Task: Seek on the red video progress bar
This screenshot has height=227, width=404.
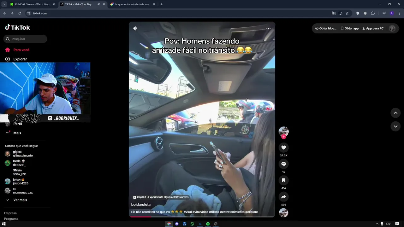Action: [202, 217]
